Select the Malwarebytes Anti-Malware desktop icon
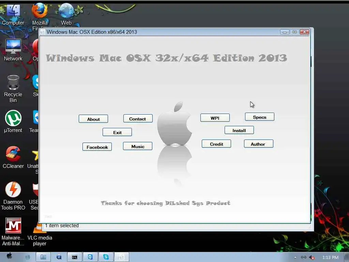Image resolution: width=349 pixels, height=262 pixels. coord(13,232)
